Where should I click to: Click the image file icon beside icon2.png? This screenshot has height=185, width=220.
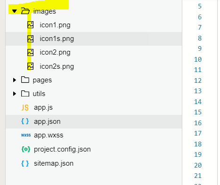[x=31, y=52]
